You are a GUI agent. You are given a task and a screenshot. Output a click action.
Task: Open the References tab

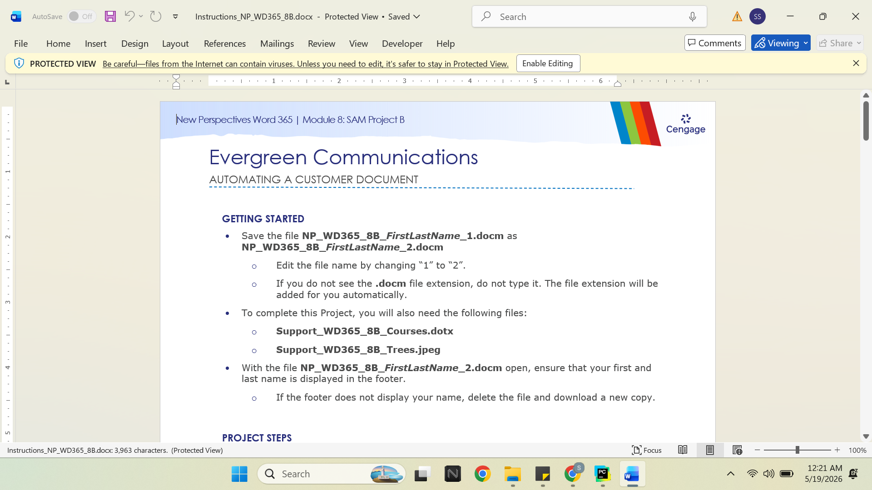click(225, 44)
